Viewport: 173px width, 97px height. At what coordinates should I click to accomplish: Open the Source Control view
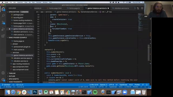(3, 22)
